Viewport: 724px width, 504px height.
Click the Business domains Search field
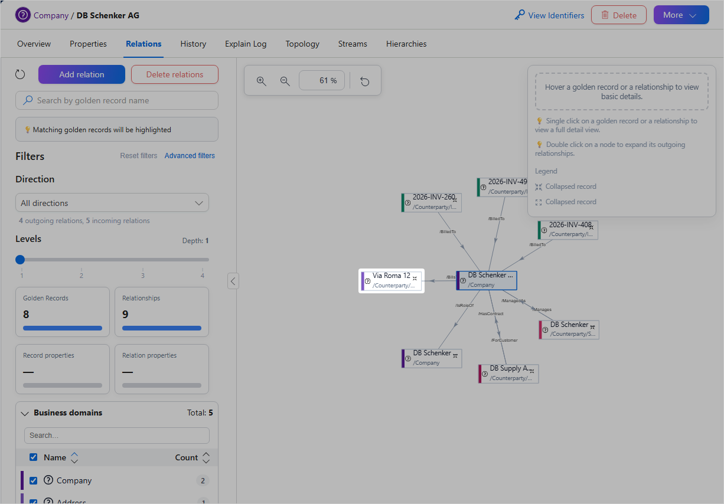[117, 436]
